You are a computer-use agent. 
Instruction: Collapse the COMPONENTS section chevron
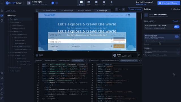[180, 21]
